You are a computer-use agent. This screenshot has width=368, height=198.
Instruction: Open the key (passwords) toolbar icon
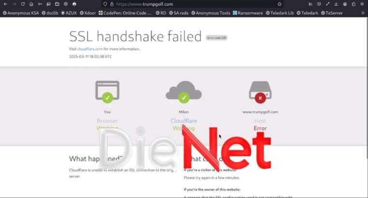(x=40, y=4)
